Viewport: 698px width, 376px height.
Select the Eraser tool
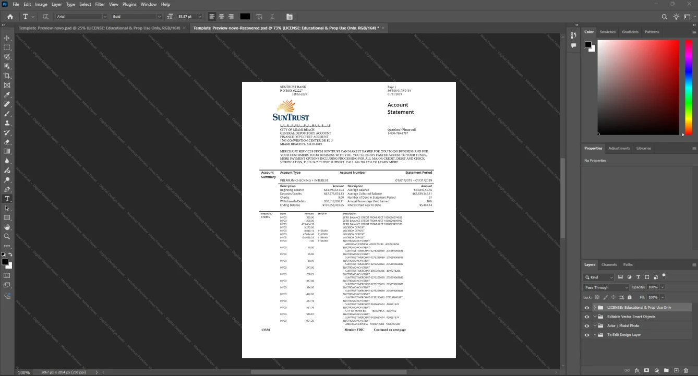tap(7, 142)
